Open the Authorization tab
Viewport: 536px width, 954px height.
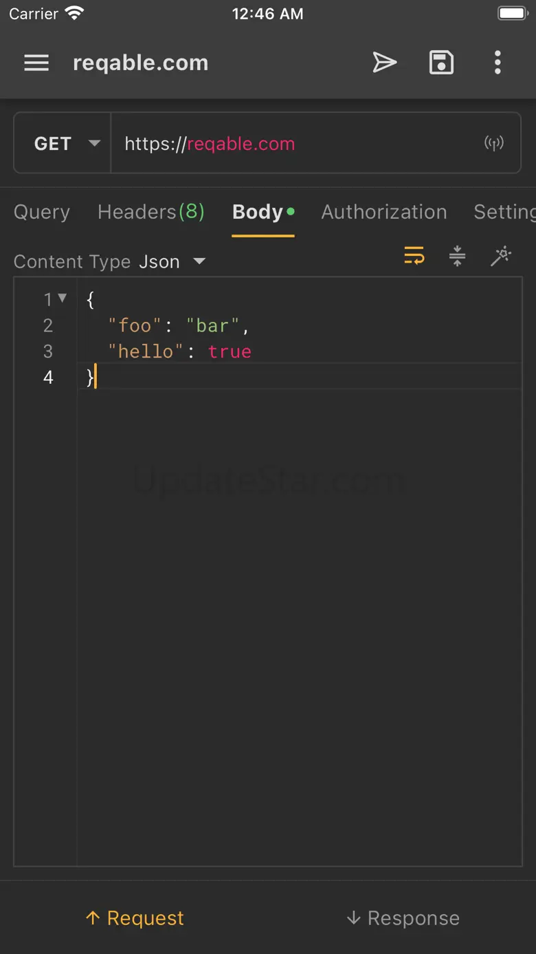click(384, 212)
